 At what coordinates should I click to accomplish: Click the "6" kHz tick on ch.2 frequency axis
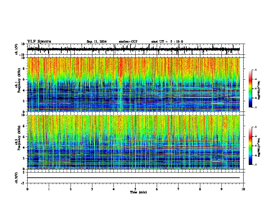pos(24,137)
